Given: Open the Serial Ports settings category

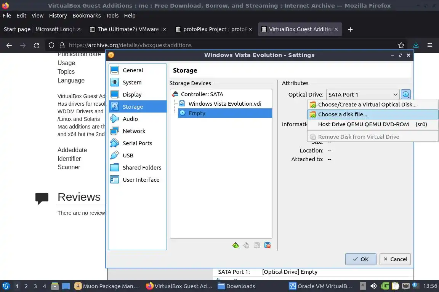Looking at the screenshot, I should [138, 143].
